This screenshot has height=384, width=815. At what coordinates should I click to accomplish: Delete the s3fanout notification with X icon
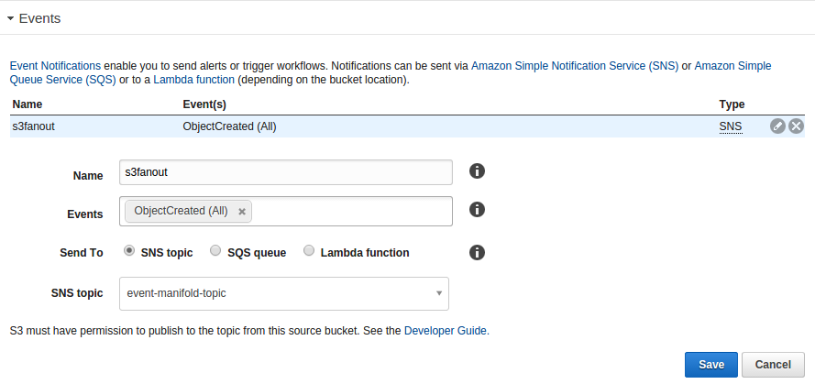(x=797, y=126)
